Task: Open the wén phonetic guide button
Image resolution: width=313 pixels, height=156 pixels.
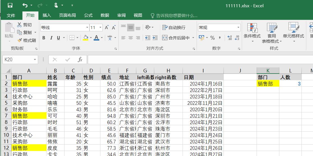Action: tap(110, 38)
